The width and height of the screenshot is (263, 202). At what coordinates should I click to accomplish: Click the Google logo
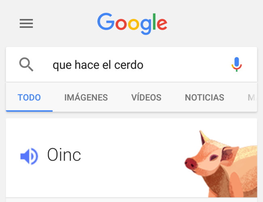[x=132, y=23]
